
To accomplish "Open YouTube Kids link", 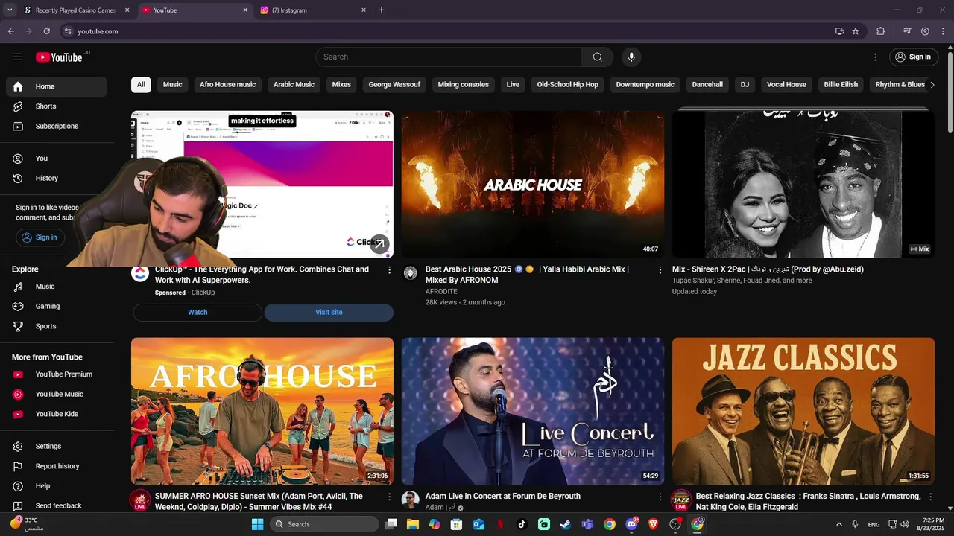I will click(57, 414).
